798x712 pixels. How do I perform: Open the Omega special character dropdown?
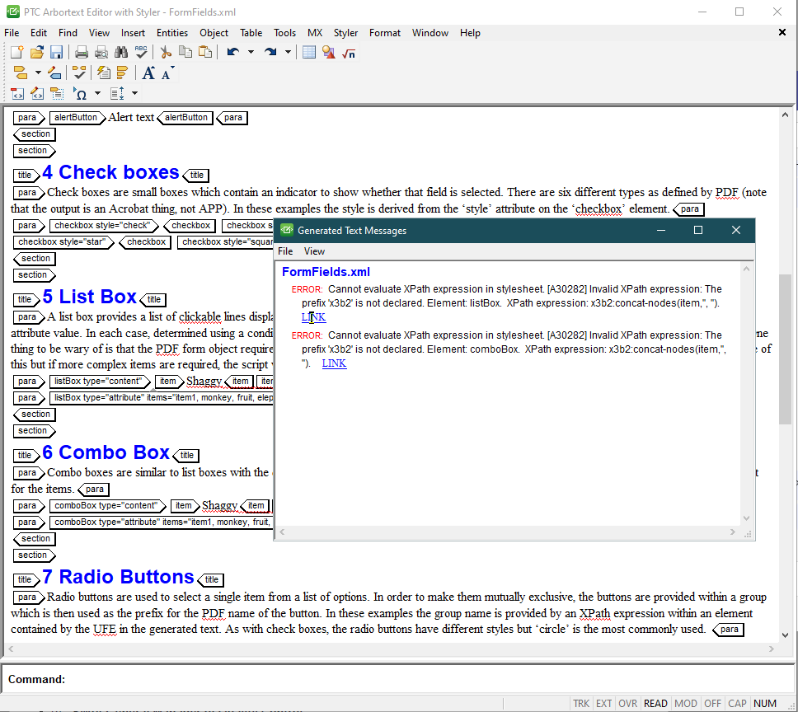pyautogui.click(x=97, y=93)
